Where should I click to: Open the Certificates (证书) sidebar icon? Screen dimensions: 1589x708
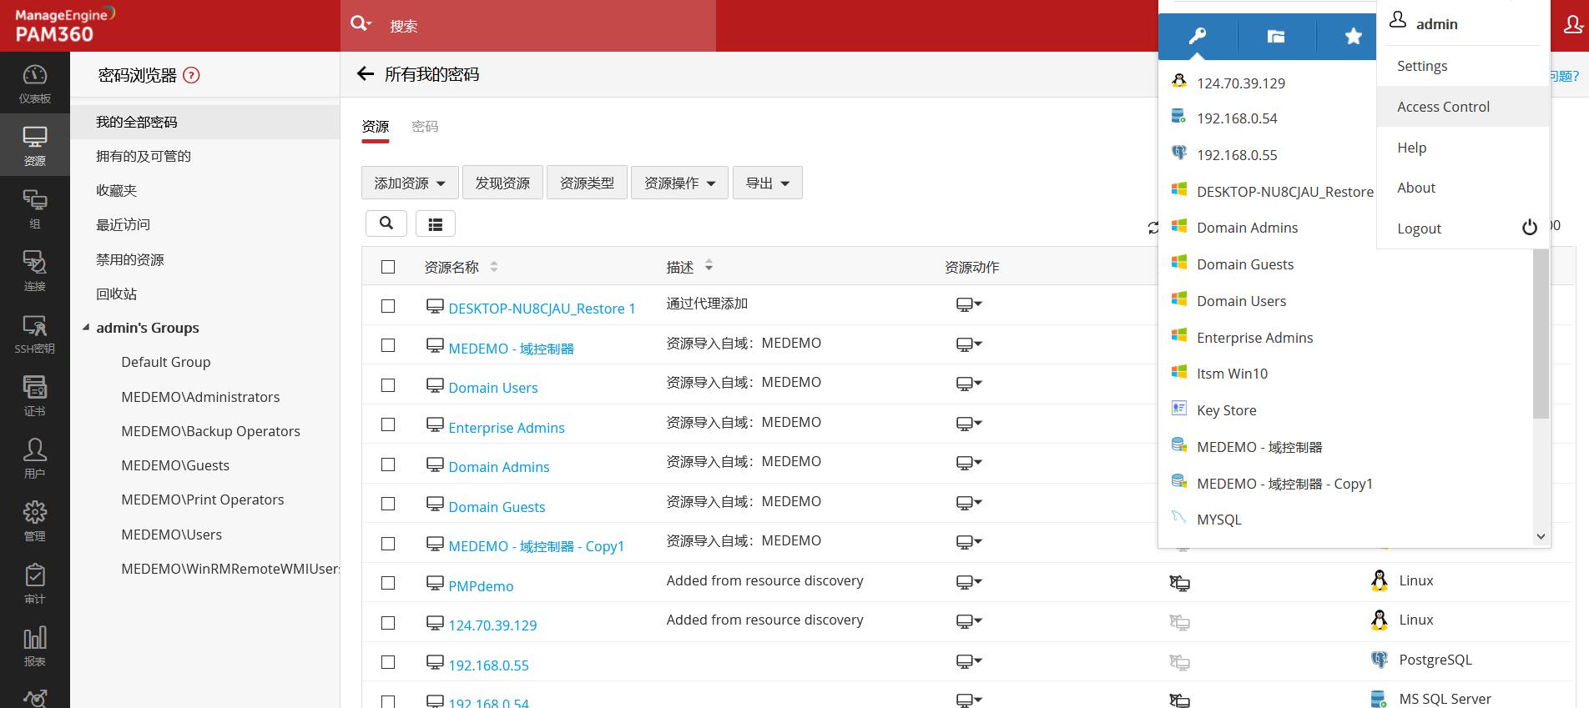pyautogui.click(x=34, y=396)
